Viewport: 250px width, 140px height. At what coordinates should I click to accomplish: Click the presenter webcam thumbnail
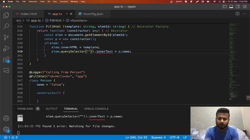pyautogui.click(x=220, y=123)
